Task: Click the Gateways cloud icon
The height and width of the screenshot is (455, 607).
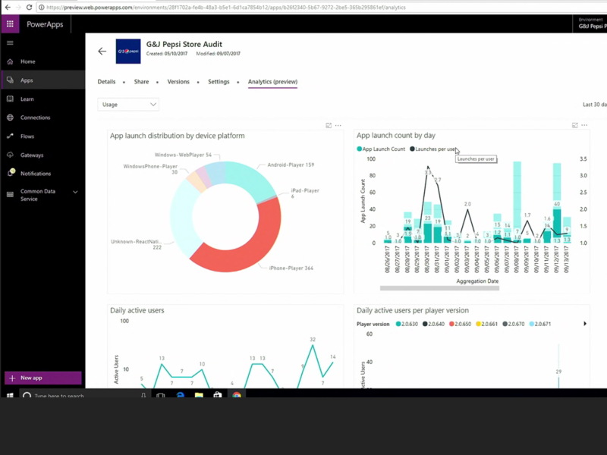Action: (10, 155)
